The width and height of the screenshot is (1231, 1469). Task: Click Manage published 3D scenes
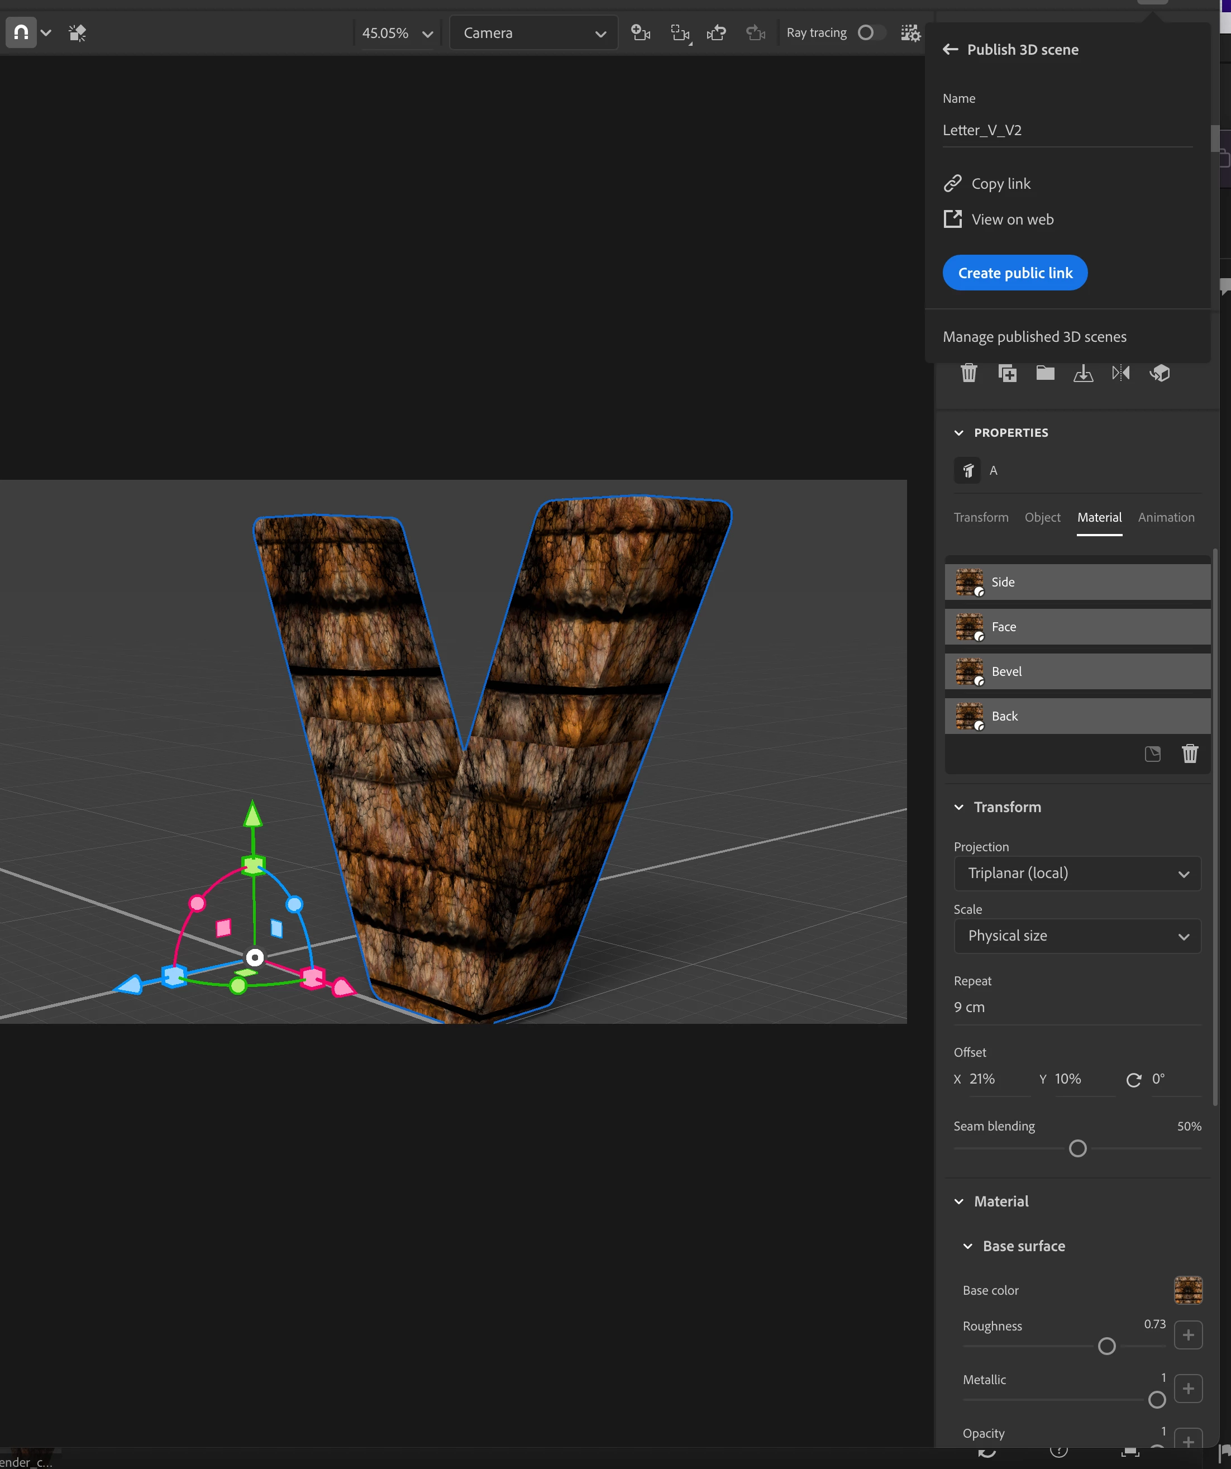tap(1034, 336)
